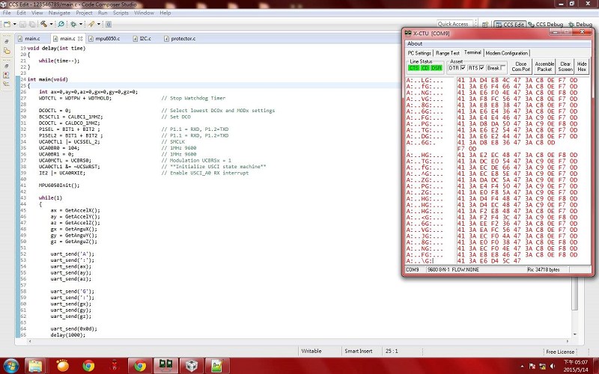Switch to Debug perspective
This screenshot has height=374, width=599.
pyautogui.click(x=580, y=24)
